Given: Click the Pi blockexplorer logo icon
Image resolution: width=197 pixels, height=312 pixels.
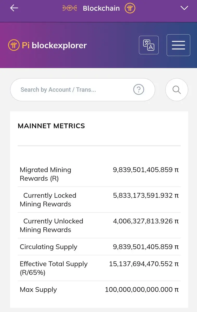Looking at the screenshot, I should pos(14,45).
